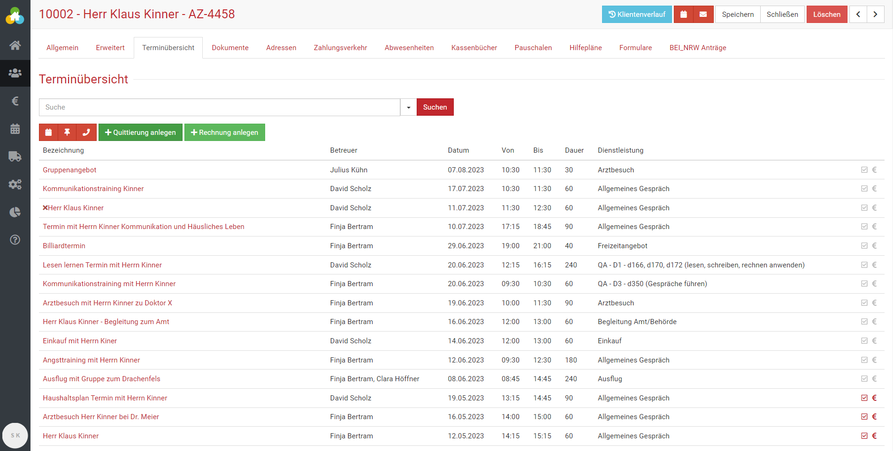The image size is (893, 451).
Task: Click the help question mark icon
Action: click(15, 240)
